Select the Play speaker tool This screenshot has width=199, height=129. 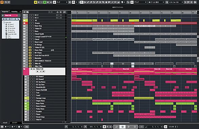pyautogui.click(x=115, y=2)
